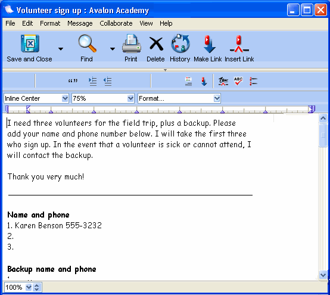The image size is (330, 295).
Task: Open the Format... dropdown
Action: pos(179,98)
